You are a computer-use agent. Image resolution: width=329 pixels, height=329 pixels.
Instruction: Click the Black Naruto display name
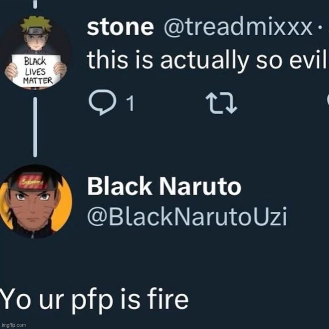click(164, 186)
